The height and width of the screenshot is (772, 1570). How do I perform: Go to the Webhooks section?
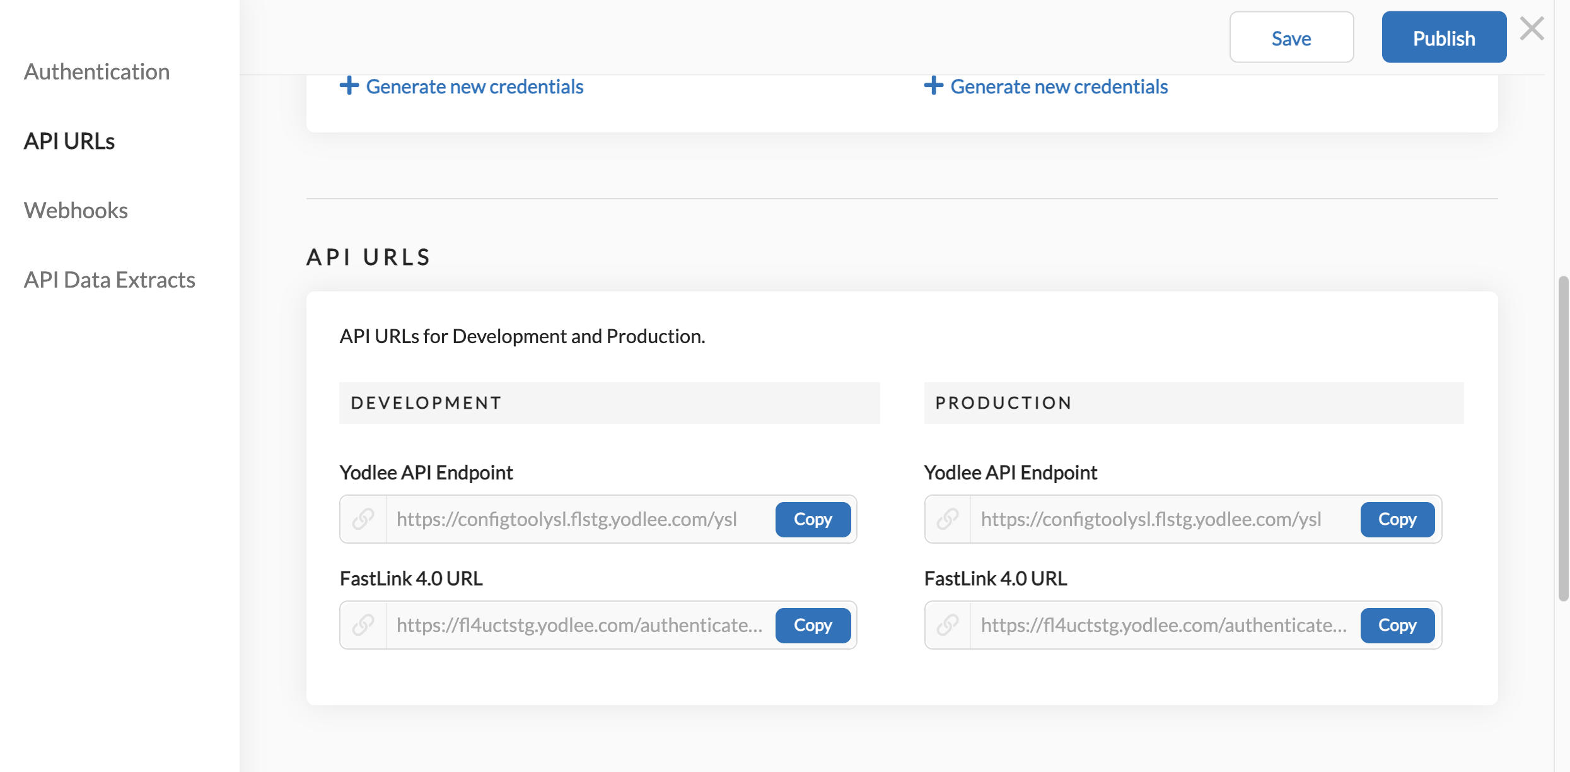pos(76,210)
